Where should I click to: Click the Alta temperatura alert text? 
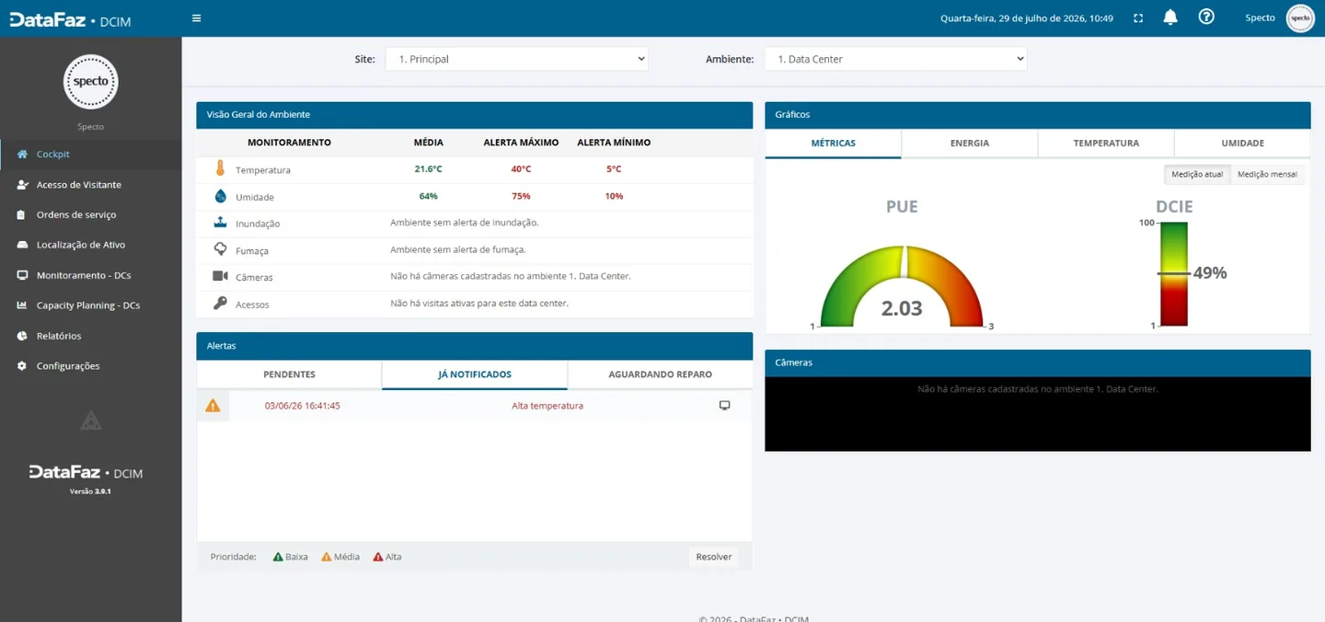point(547,406)
